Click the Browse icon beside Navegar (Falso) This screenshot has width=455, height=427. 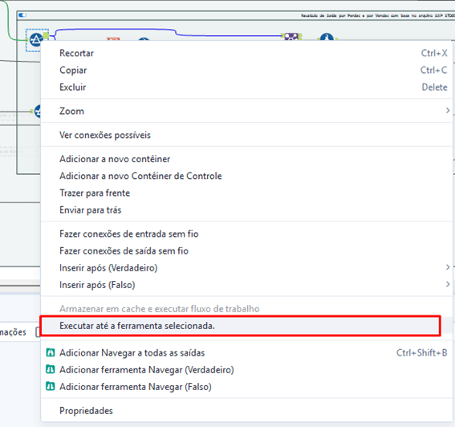tap(51, 386)
